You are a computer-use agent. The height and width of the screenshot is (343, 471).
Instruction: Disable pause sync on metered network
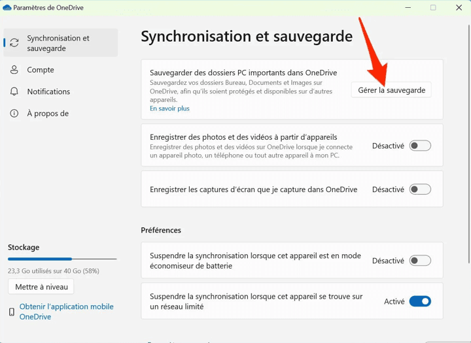click(420, 301)
